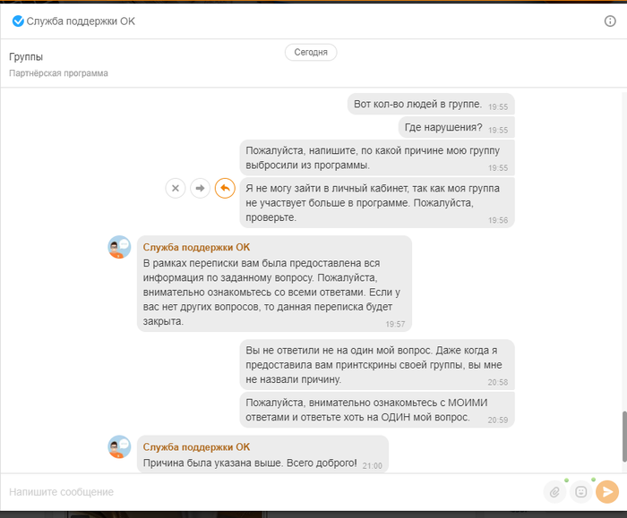The image size is (627, 518).
Task: Open chat info icon in header
Action: tap(610, 21)
